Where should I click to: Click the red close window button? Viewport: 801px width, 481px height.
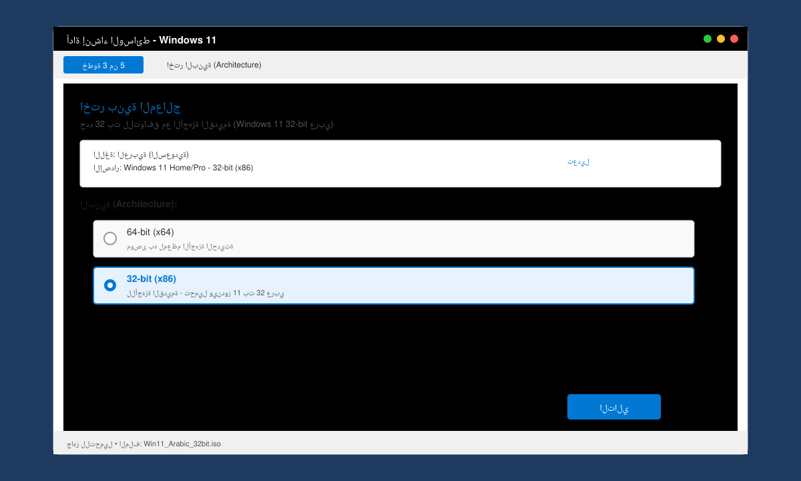pos(734,39)
